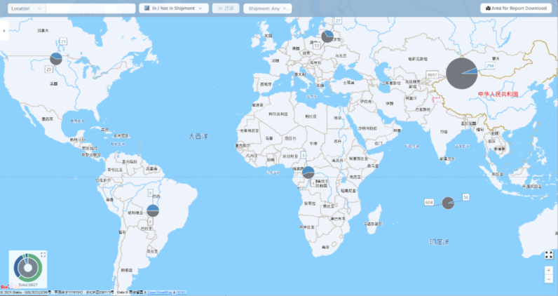Open the OpenStreetMap attribution link
This screenshot has height=296, width=558.
pyautogui.click(x=160, y=292)
